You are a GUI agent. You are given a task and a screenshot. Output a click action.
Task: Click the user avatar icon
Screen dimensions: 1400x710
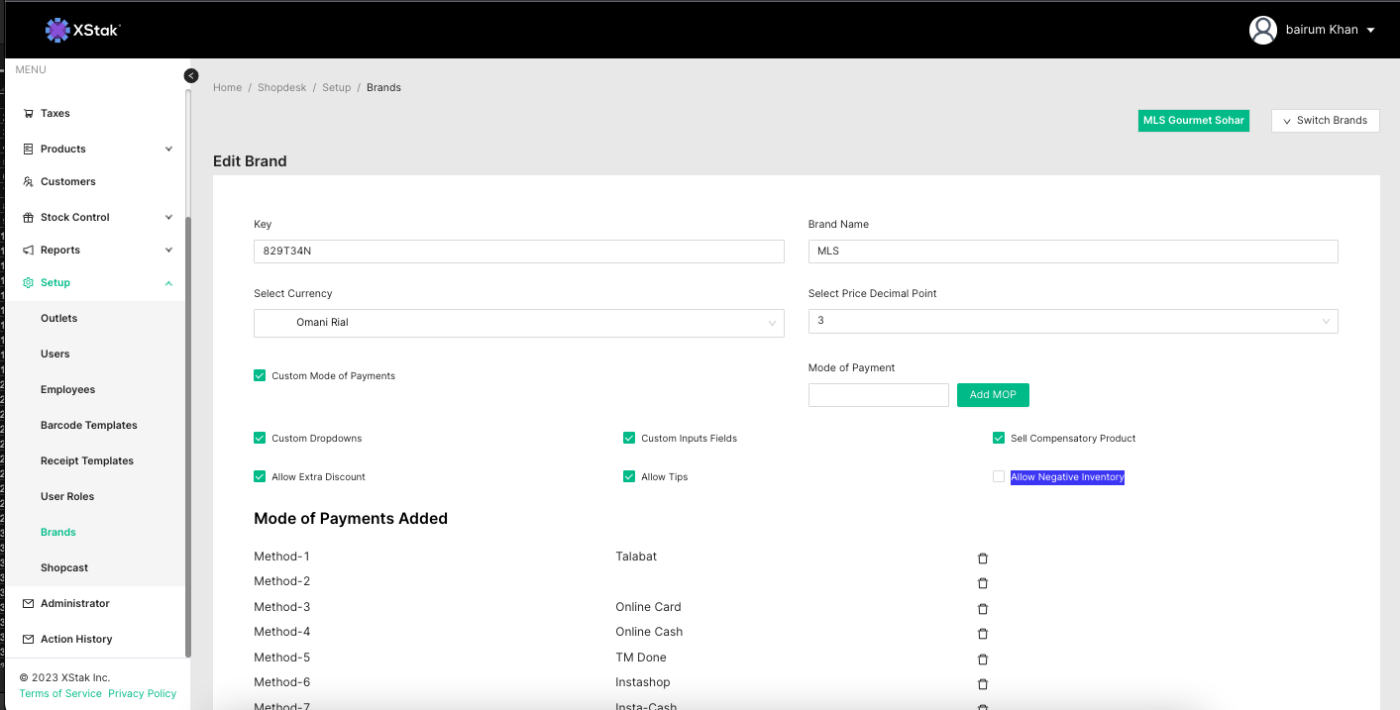tap(1262, 30)
